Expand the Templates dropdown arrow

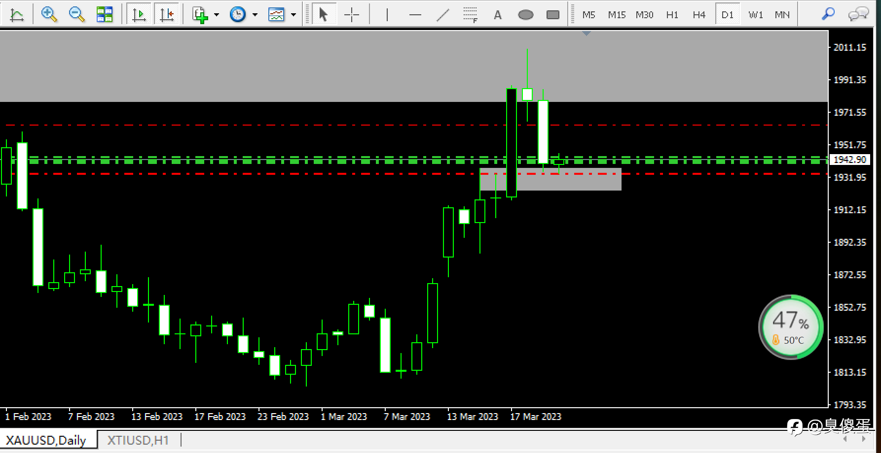click(294, 15)
